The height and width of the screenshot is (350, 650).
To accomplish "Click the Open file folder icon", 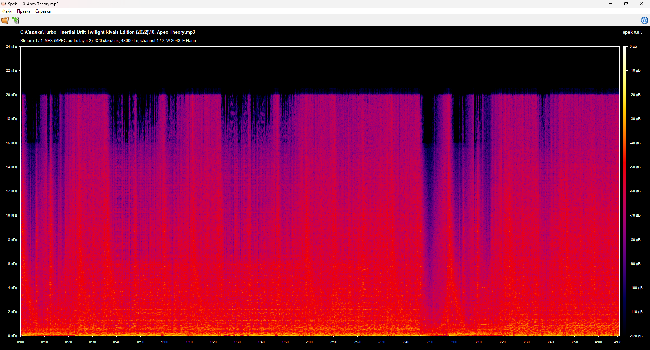I will 5,20.
